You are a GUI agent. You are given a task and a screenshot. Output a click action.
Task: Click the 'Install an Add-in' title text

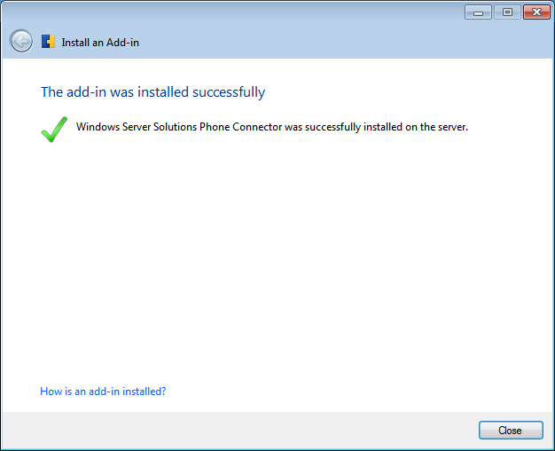100,43
